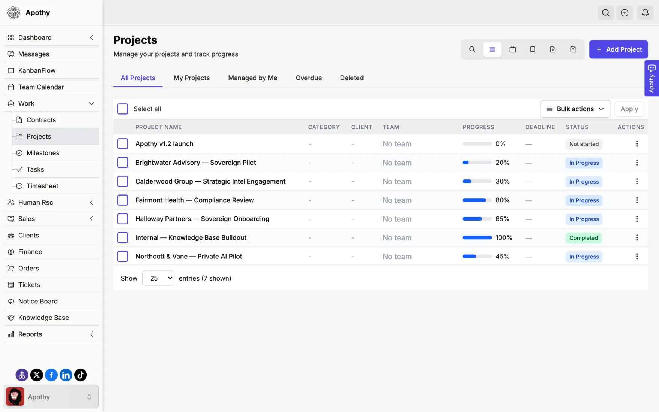This screenshot has height=412, width=659.
Task: Collapse the Work section chevron
Action: point(91,103)
